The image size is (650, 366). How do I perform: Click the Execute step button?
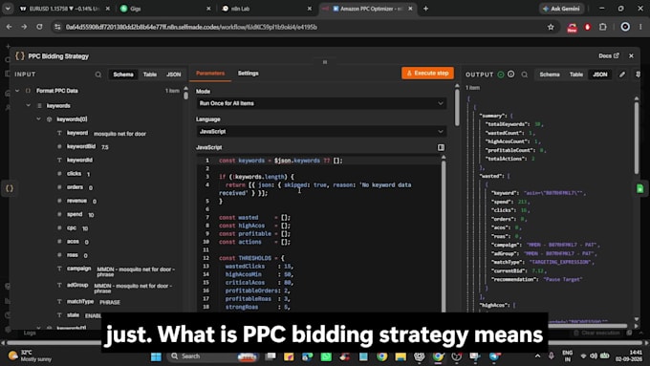click(x=427, y=73)
